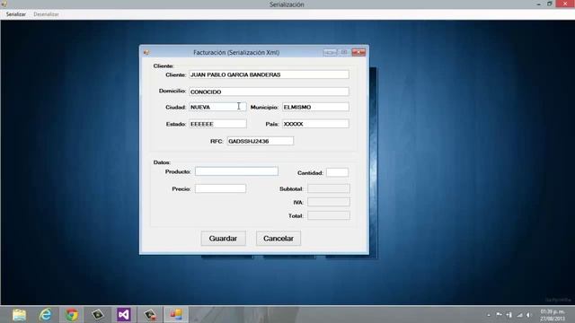Click the IVA result field
The height and width of the screenshot is (323, 575).
click(329, 202)
